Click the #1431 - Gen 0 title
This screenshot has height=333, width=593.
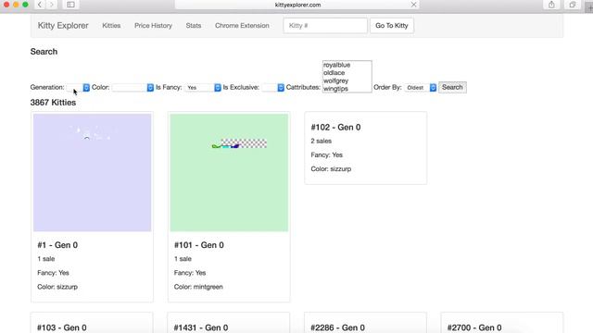coord(201,327)
